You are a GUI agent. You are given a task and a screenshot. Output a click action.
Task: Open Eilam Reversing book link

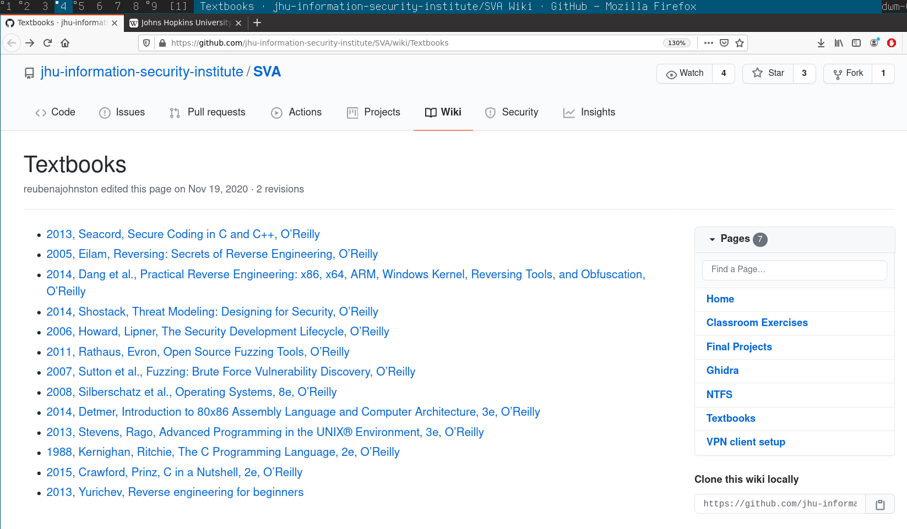[212, 254]
